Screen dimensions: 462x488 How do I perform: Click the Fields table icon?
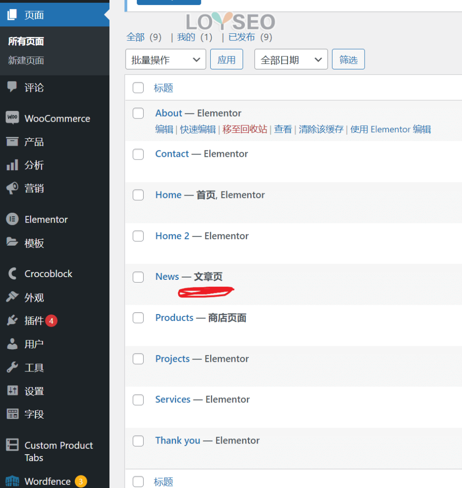pos(12,414)
